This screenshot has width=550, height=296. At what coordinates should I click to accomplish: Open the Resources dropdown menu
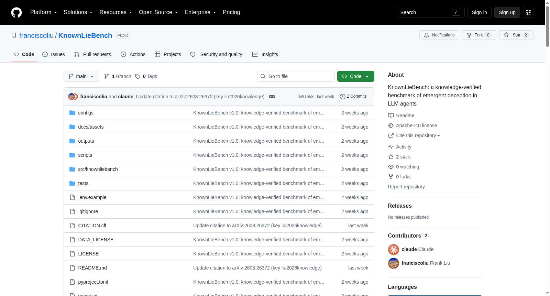(116, 12)
